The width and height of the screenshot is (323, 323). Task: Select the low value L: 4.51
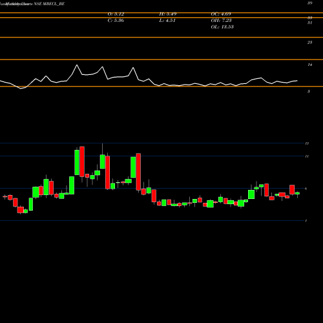click(167, 21)
